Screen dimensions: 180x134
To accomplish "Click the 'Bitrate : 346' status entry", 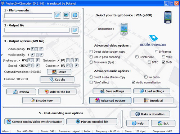I will click(x=47, y=131).
